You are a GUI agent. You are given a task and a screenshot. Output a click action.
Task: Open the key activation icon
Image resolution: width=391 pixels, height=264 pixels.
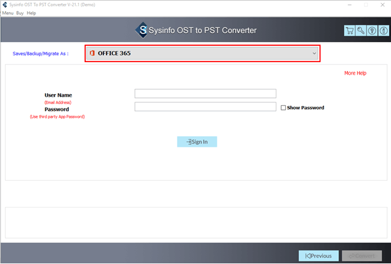tap(360, 31)
